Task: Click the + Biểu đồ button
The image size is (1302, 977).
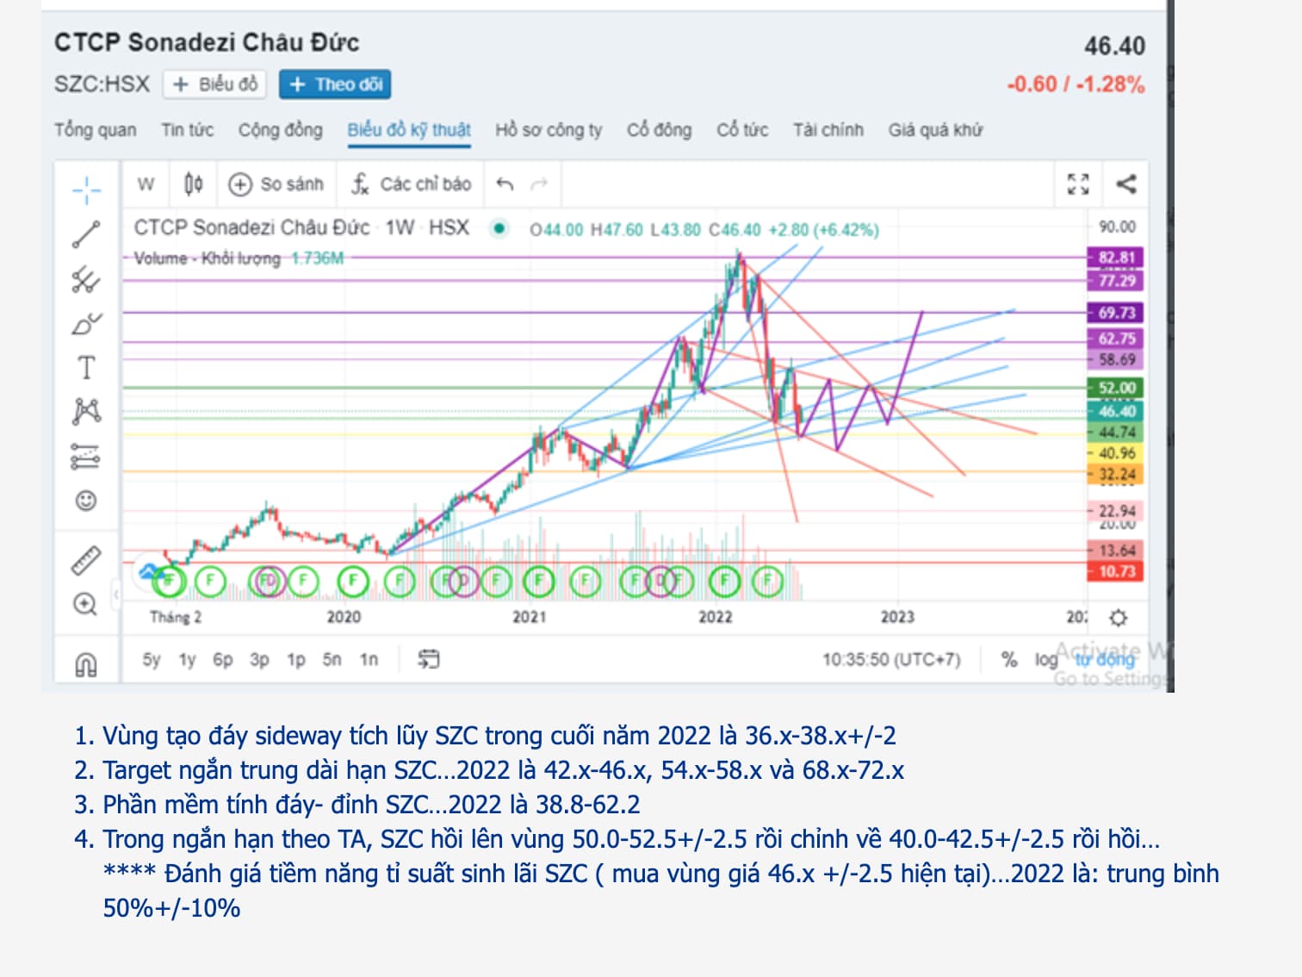Action: pyautogui.click(x=215, y=84)
